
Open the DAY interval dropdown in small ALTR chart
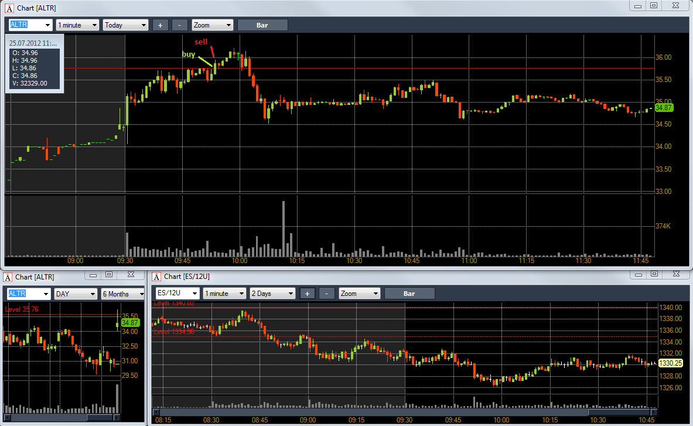(75, 294)
